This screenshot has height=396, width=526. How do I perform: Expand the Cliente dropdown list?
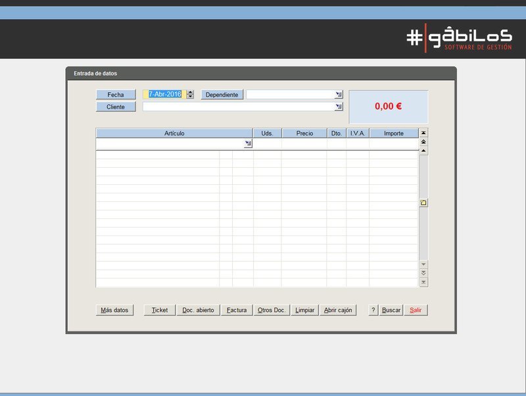pyautogui.click(x=339, y=107)
